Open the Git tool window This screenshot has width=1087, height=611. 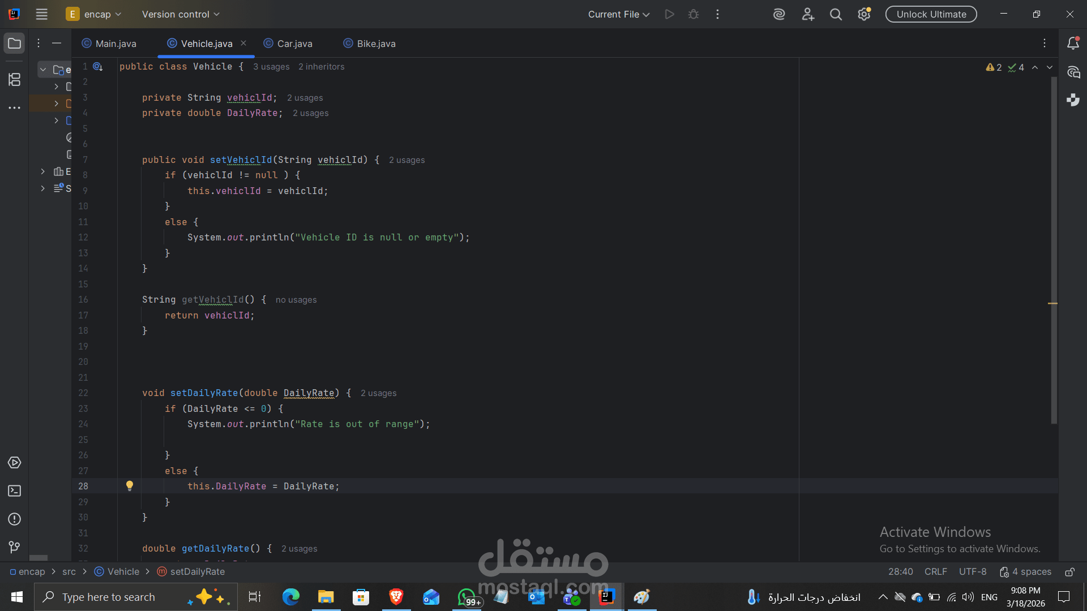(x=15, y=547)
